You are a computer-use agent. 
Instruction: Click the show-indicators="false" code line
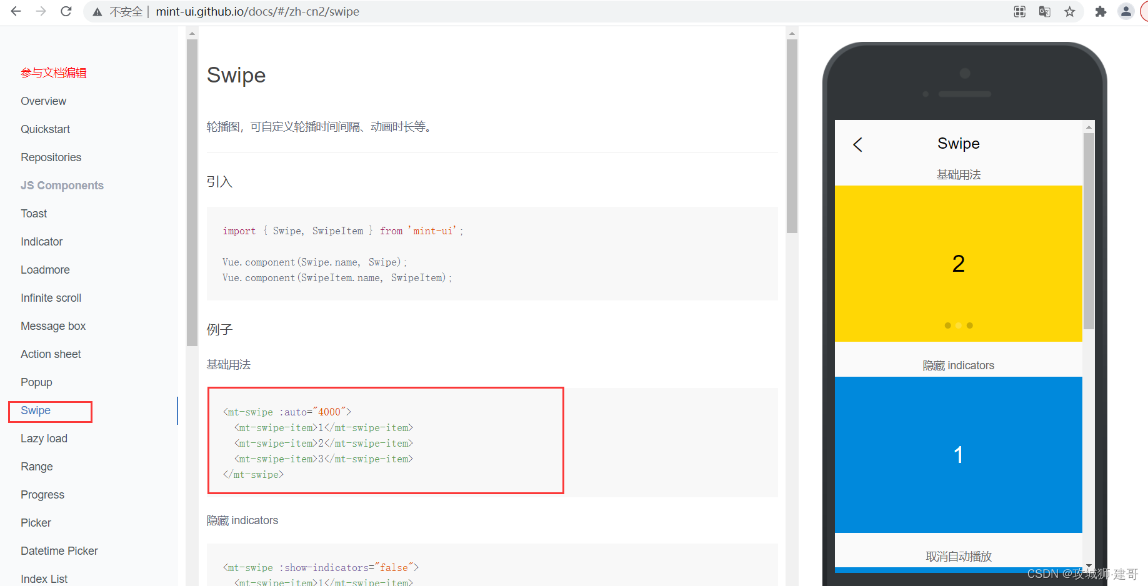coord(321,568)
